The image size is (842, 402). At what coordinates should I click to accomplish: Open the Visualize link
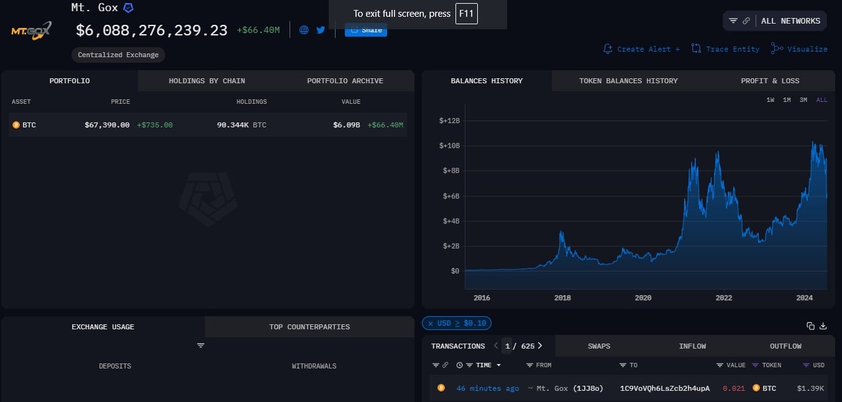[799, 49]
